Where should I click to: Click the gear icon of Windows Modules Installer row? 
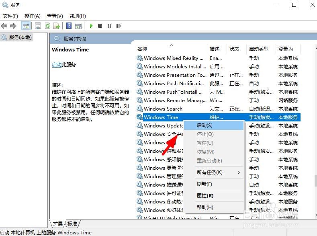139,66
